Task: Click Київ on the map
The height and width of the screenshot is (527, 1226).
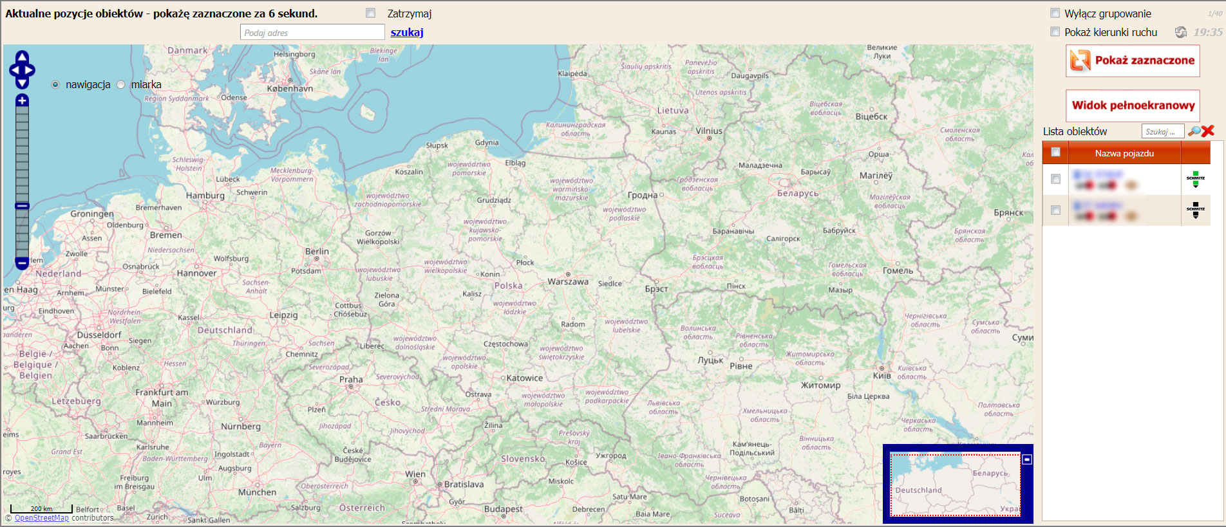Action: [882, 376]
